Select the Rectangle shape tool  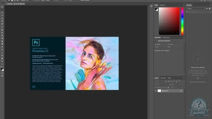click(2, 56)
